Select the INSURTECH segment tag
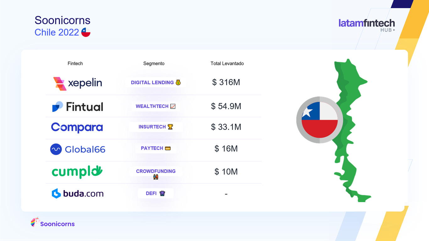 [x=155, y=127]
